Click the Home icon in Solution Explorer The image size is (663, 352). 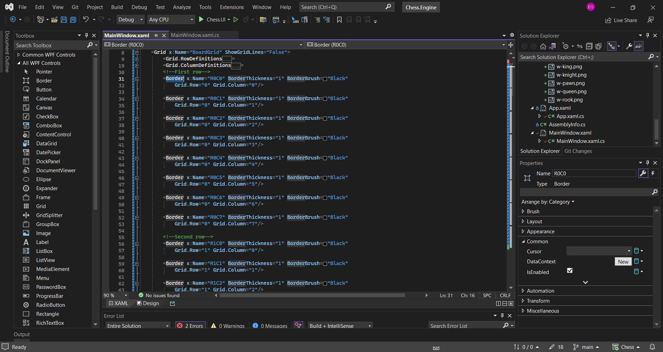(543, 46)
